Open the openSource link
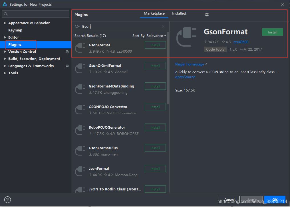Image resolution: width=290 pixels, height=207 pixels. click(x=185, y=77)
